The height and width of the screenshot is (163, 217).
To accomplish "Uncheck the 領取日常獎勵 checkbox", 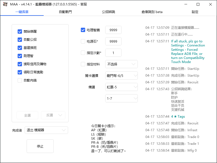I will (20, 72).
